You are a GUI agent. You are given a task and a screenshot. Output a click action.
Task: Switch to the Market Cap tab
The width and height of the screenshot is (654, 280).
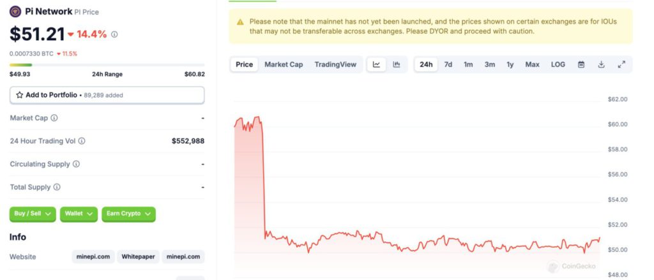point(284,64)
